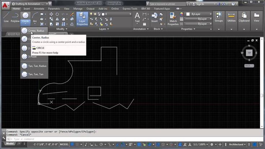Click the keyword search field

tap(167, 4)
